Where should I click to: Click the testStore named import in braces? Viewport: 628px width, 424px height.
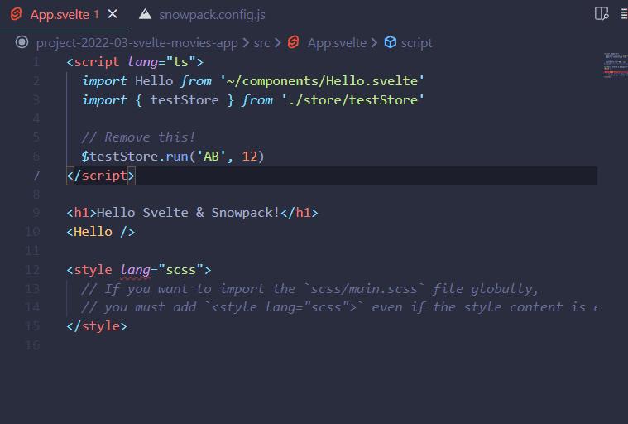click(x=185, y=99)
